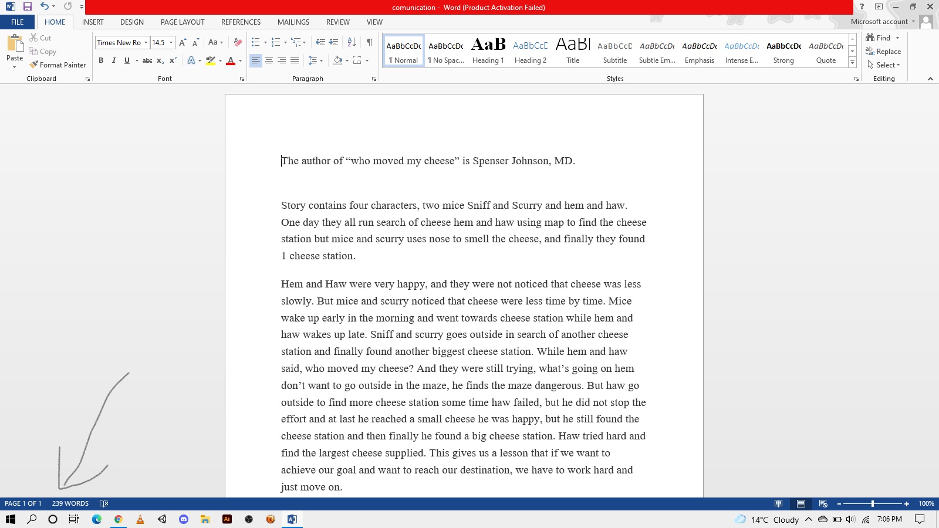Viewport: 939px width, 528px height.
Task: Justify the paragraph text
Action: click(295, 60)
